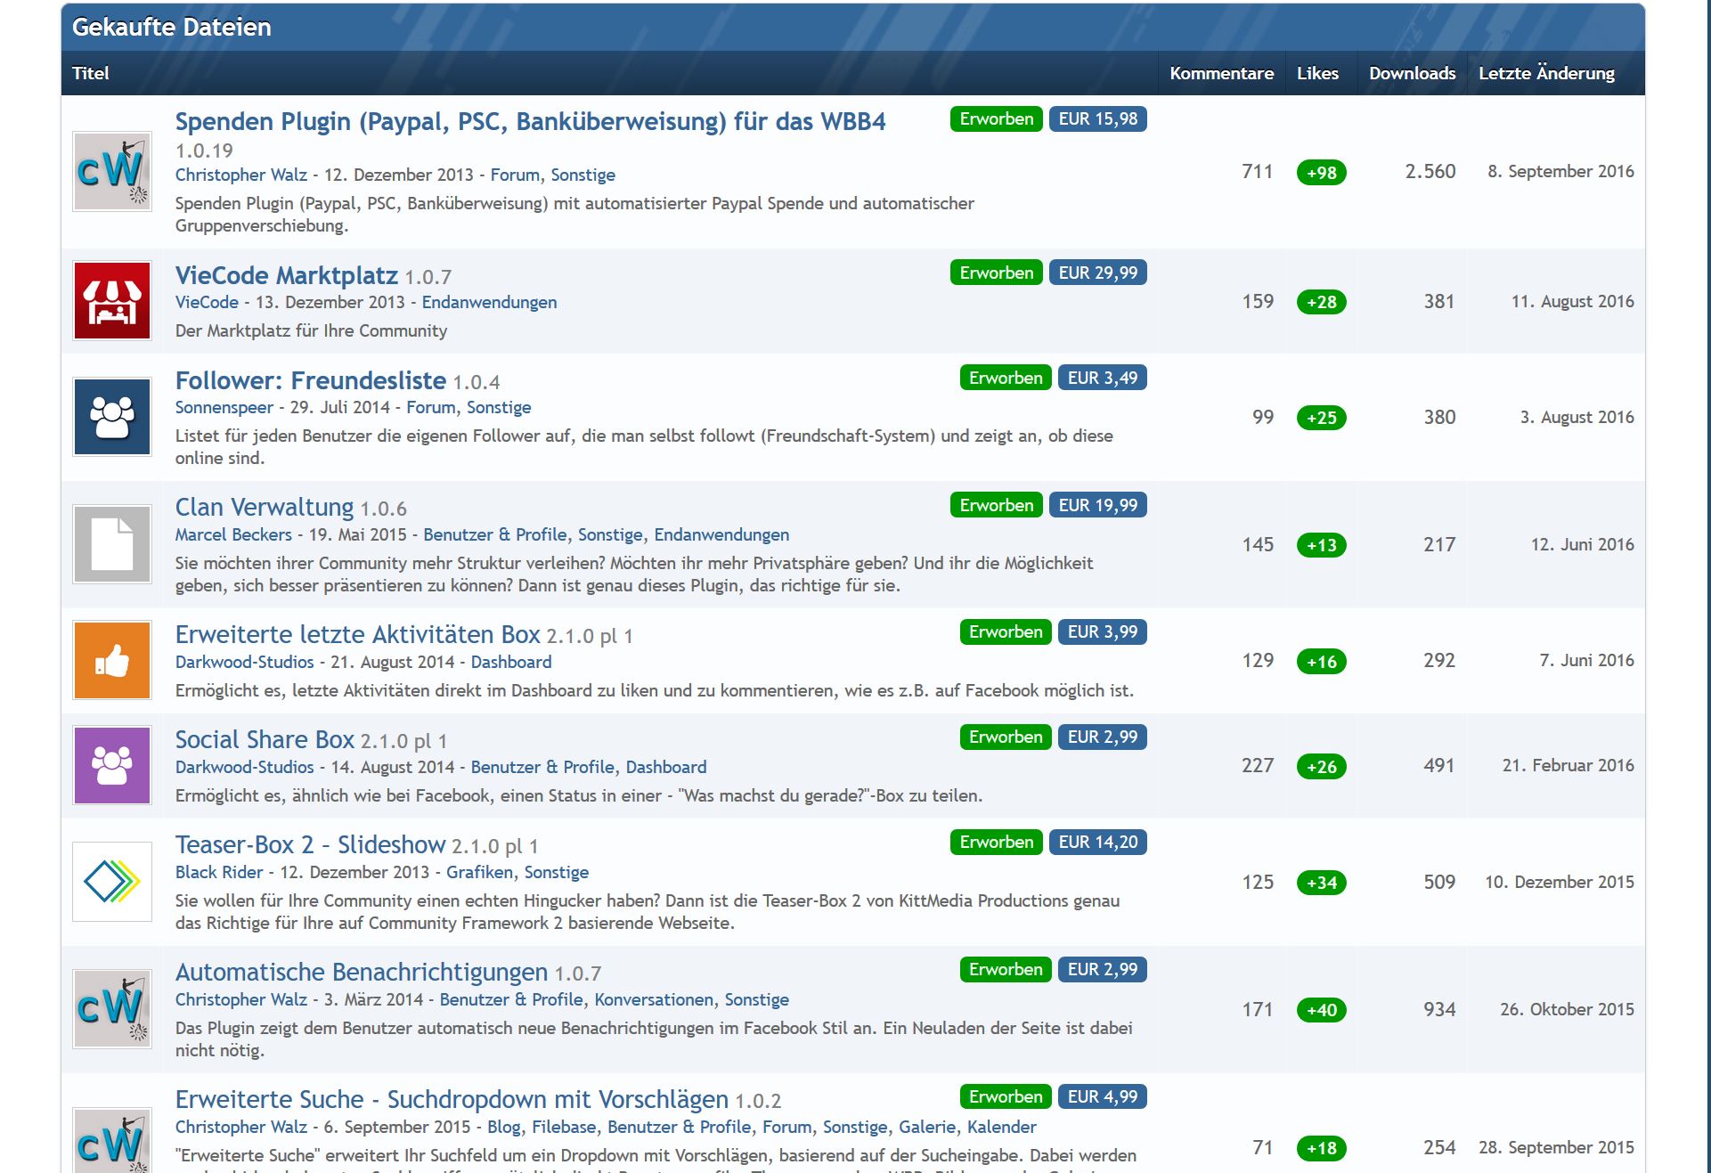
Task: Click the Teaser-Box 2 diamond logo icon
Action: (112, 882)
